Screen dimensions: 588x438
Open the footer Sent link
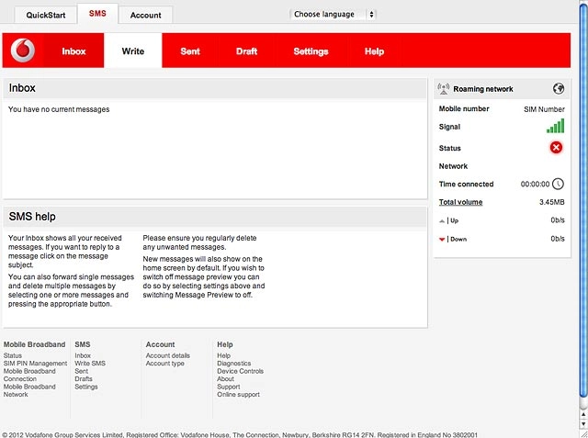pos(82,371)
